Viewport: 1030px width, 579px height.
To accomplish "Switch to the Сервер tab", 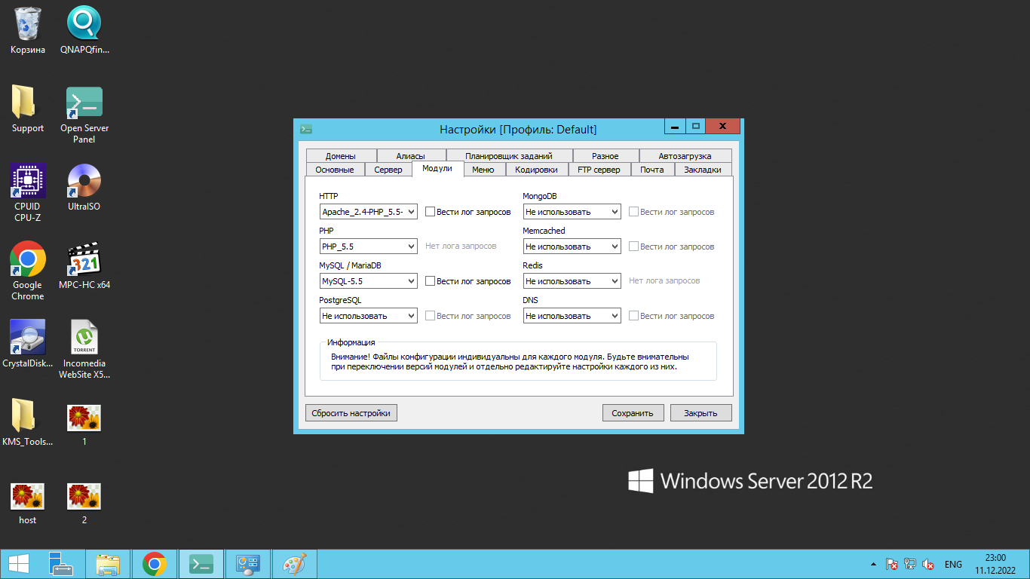I will (x=388, y=170).
